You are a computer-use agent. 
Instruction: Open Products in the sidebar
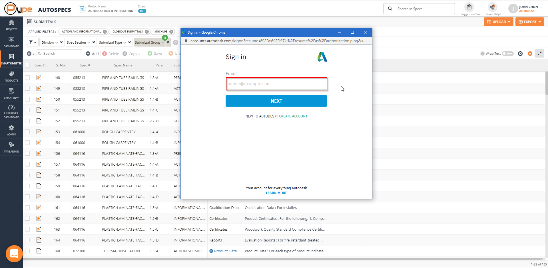click(x=11, y=76)
